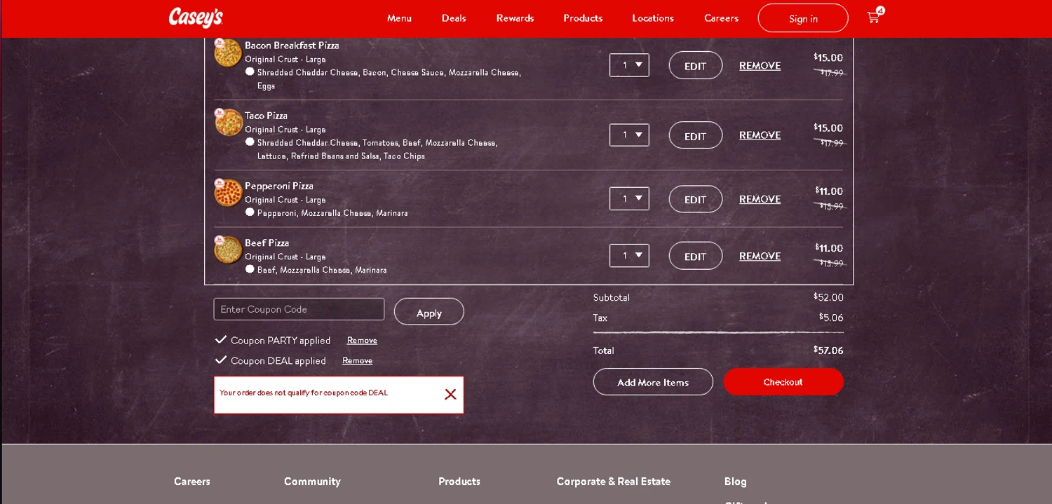Go to Casey's home logo

196,18
